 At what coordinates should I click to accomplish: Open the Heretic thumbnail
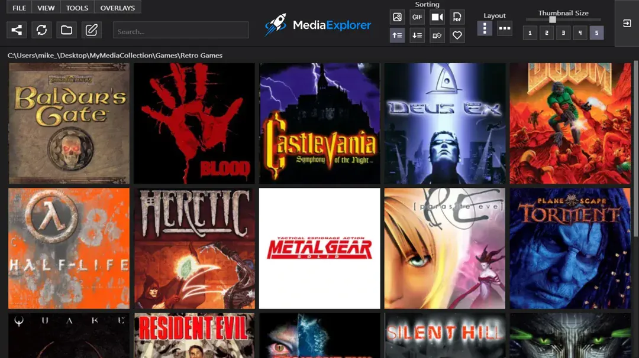click(x=195, y=248)
